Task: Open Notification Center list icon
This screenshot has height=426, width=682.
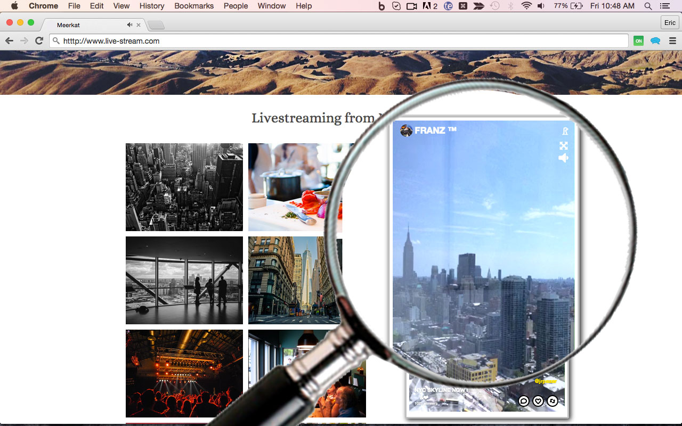Action: click(664, 6)
